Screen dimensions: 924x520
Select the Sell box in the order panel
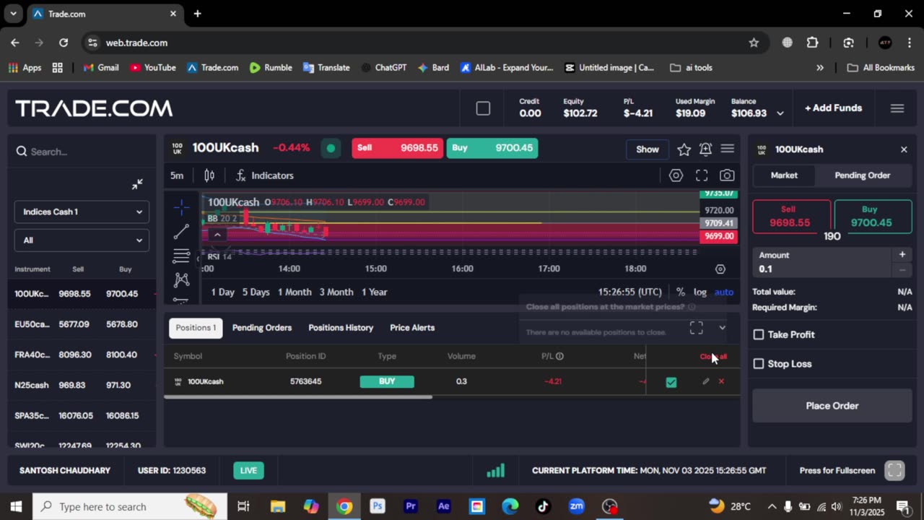(791, 216)
